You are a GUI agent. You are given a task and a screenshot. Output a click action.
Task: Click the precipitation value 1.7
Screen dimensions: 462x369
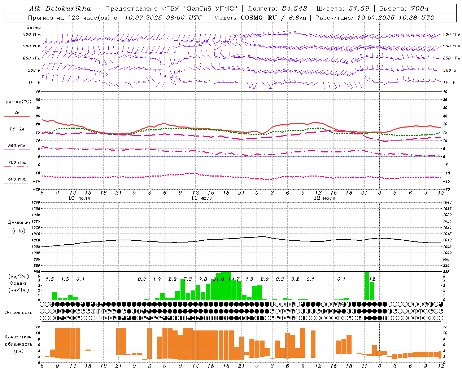point(157,279)
